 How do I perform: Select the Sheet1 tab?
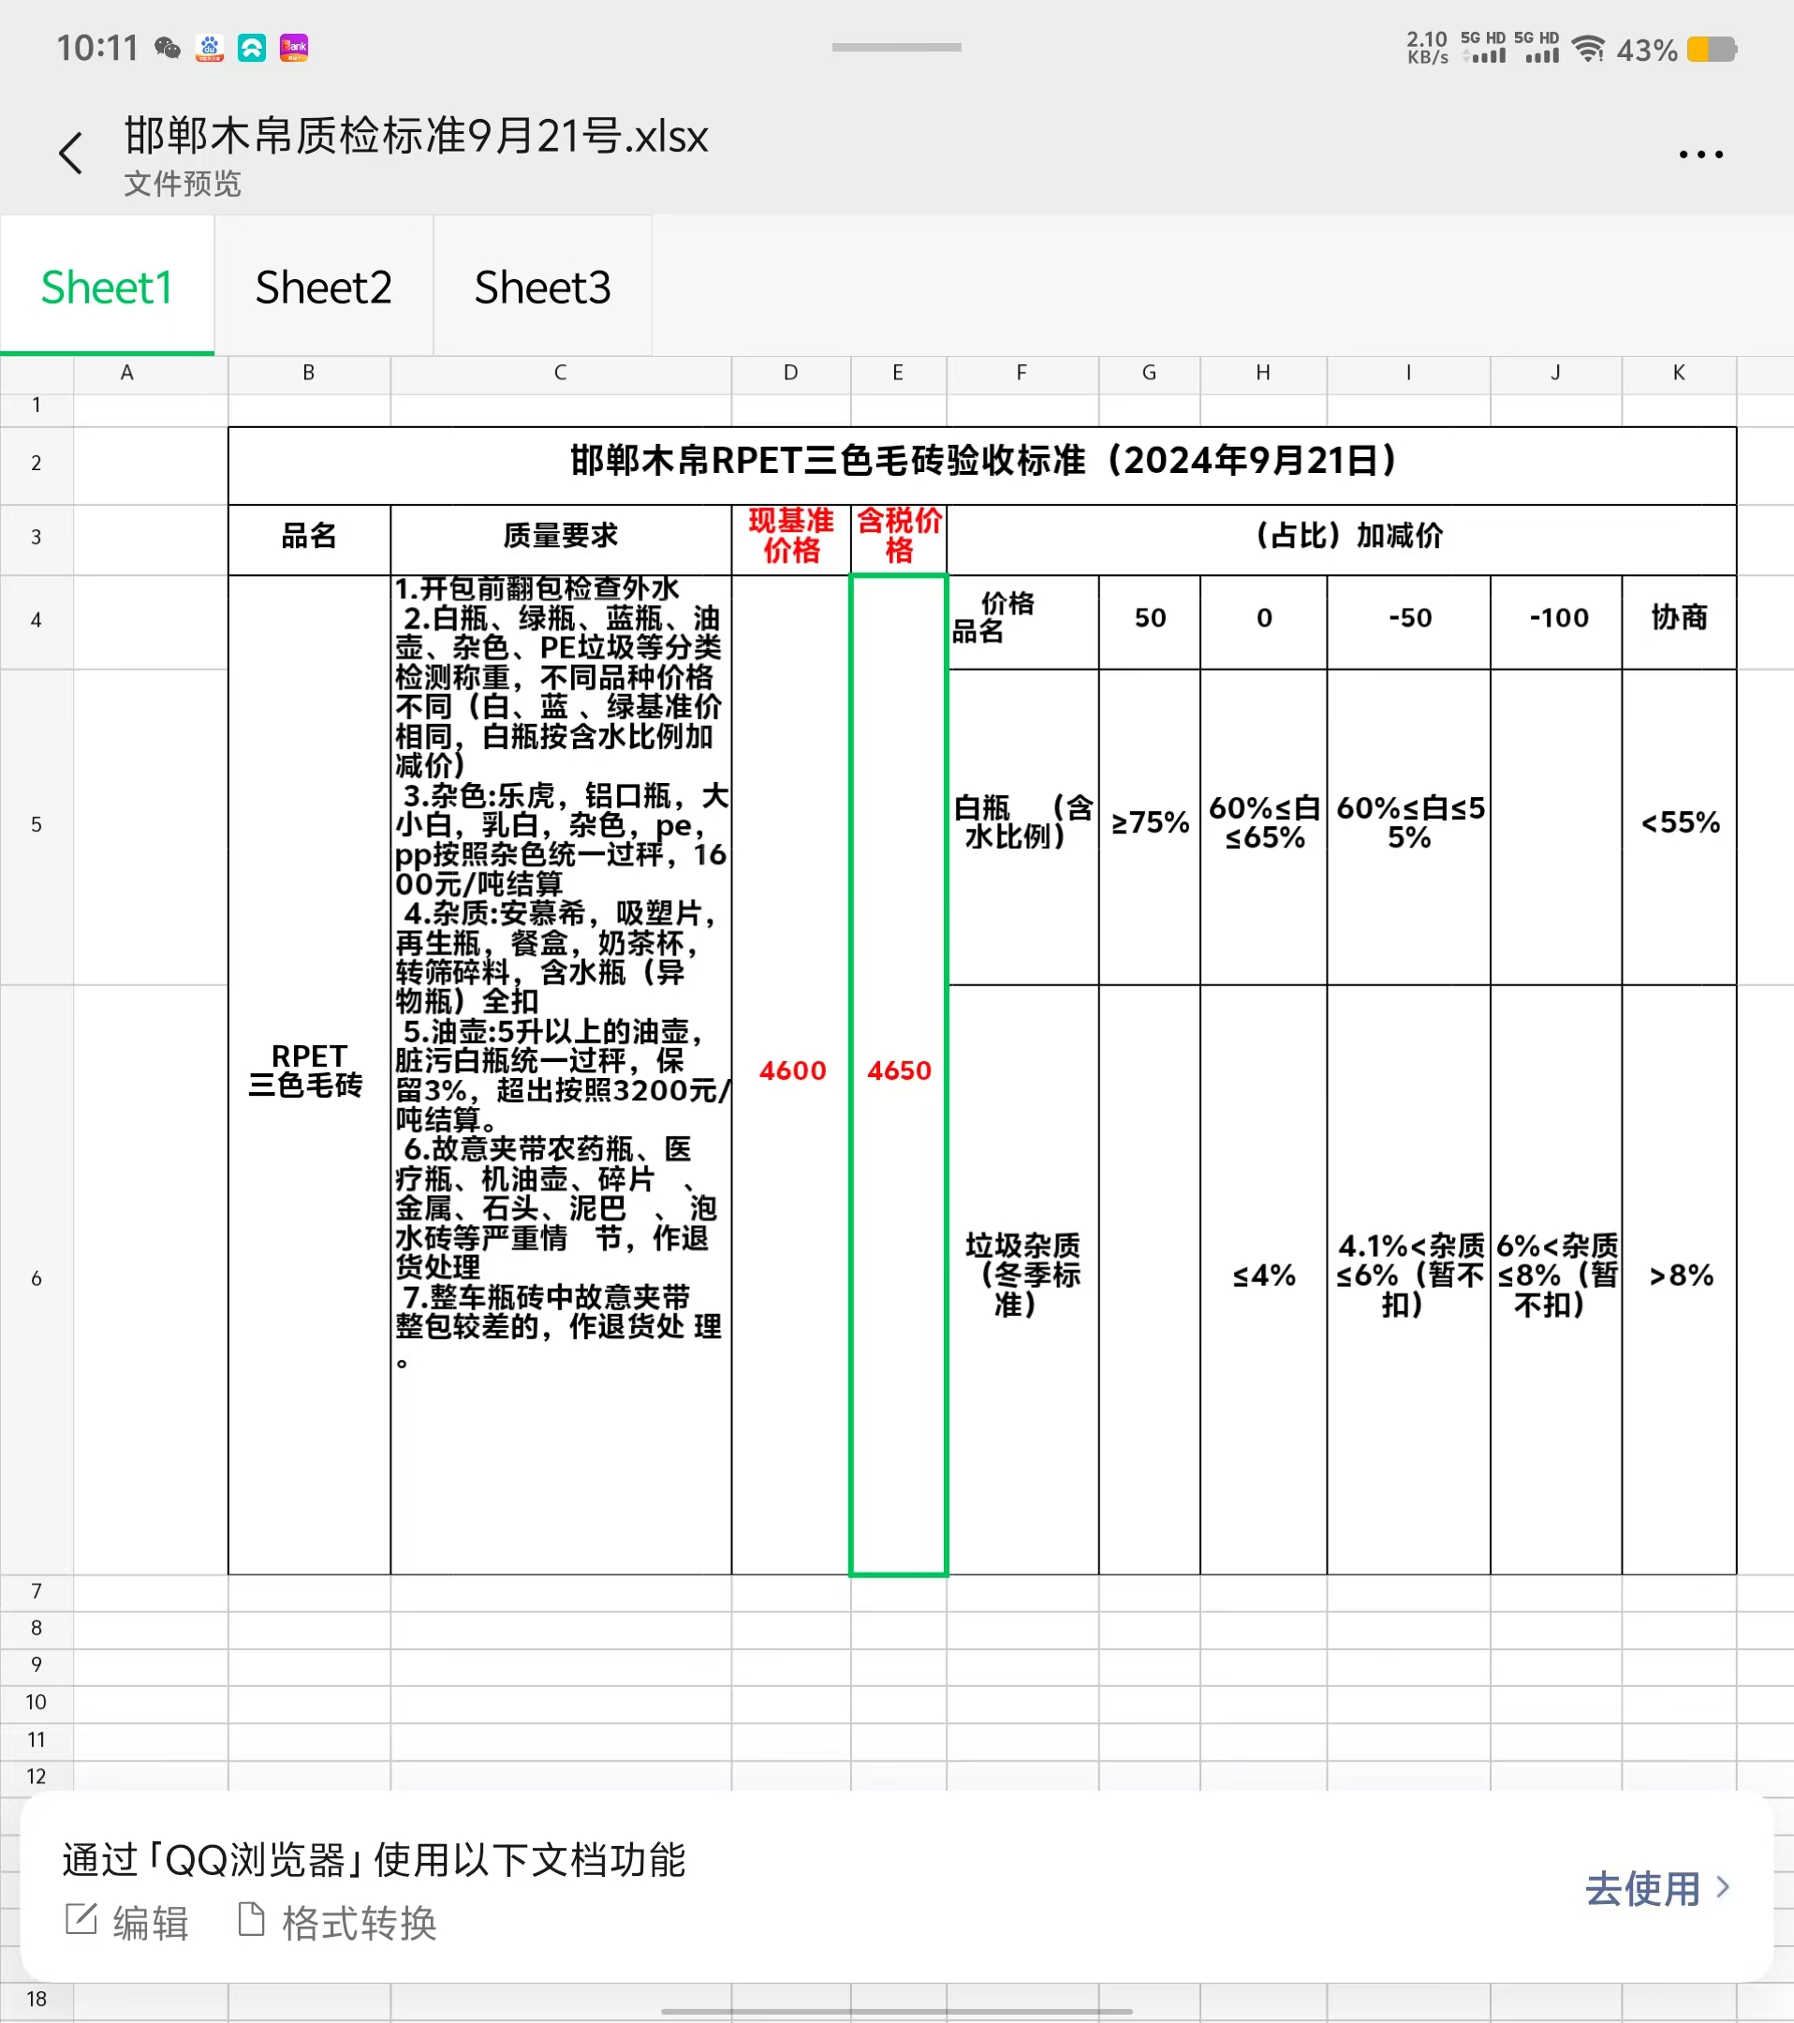(107, 287)
